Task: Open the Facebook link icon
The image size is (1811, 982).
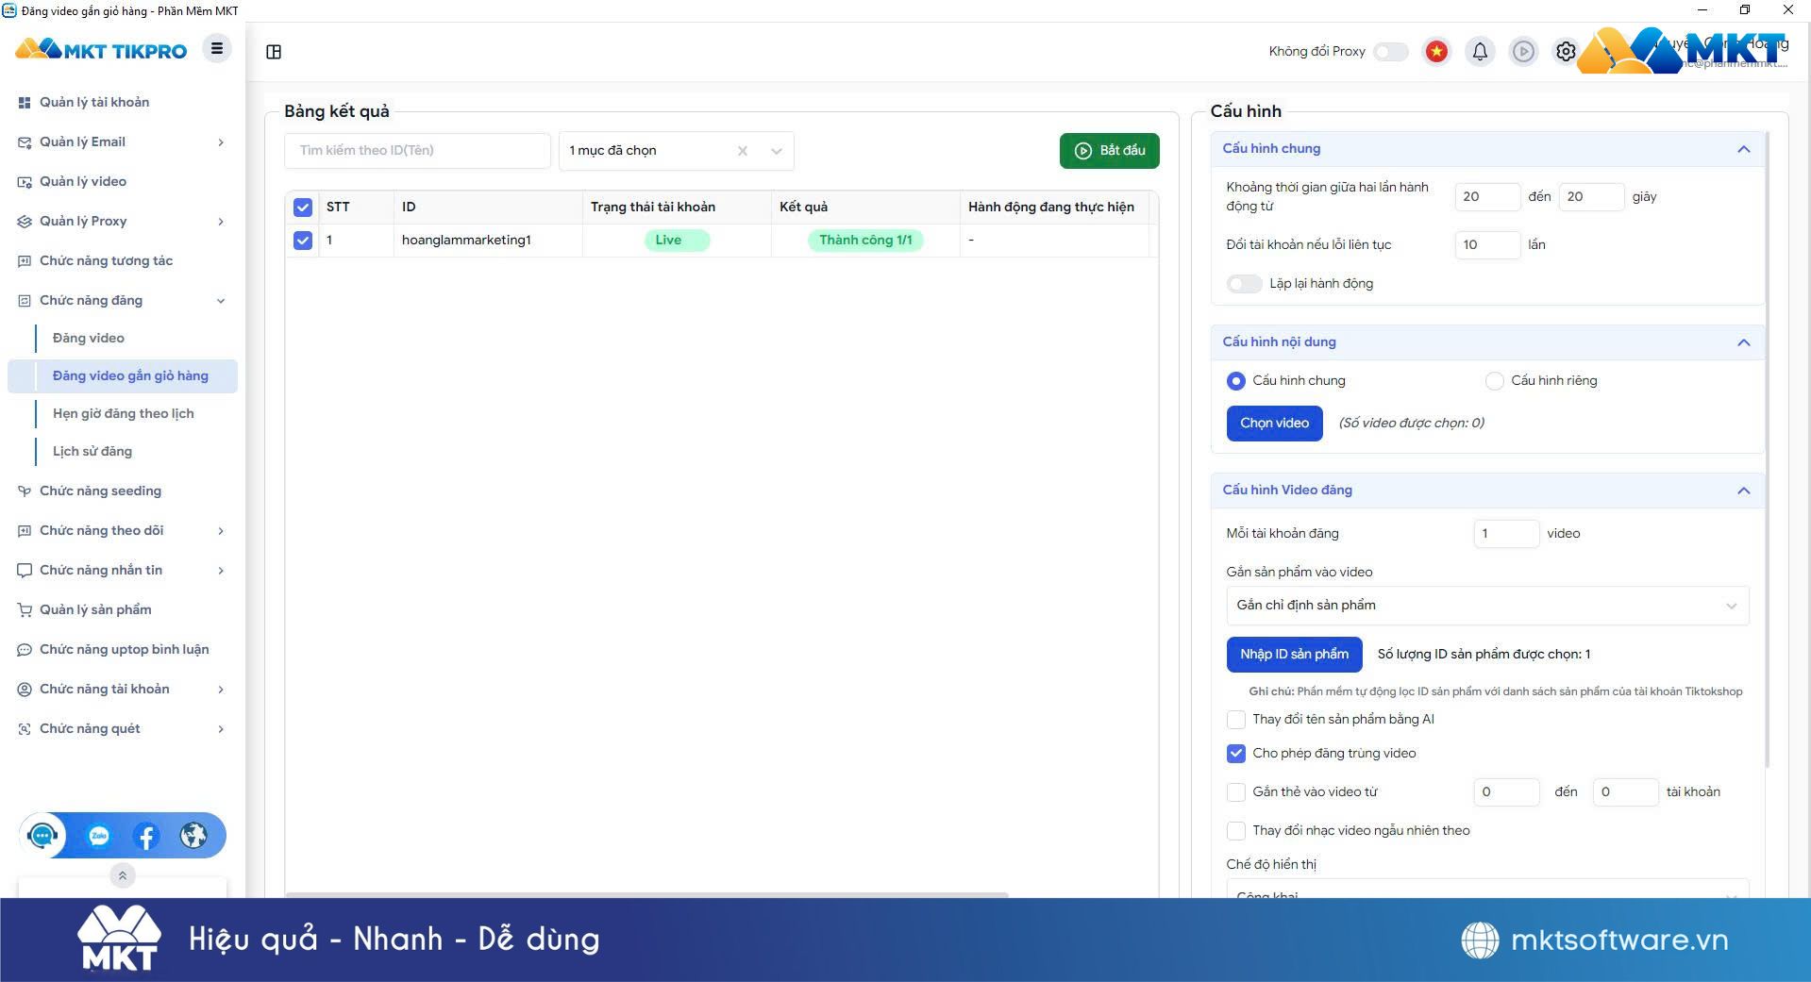Action: click(x=146, y=836)
